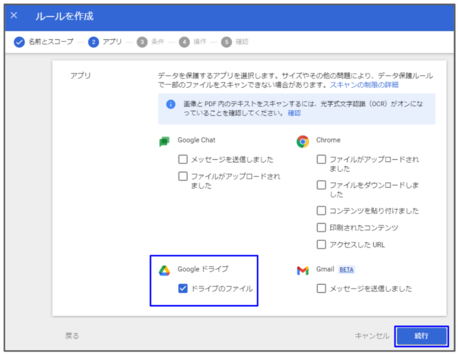Select the completed 名前とスコープ step checkmark

tap(18, 42)
